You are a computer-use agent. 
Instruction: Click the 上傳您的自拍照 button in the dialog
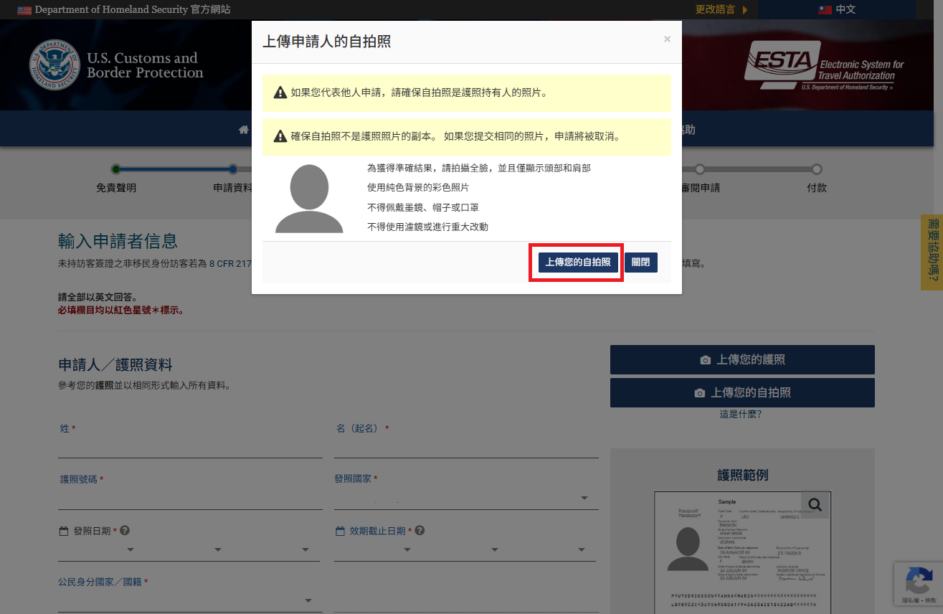pos(576,262)
